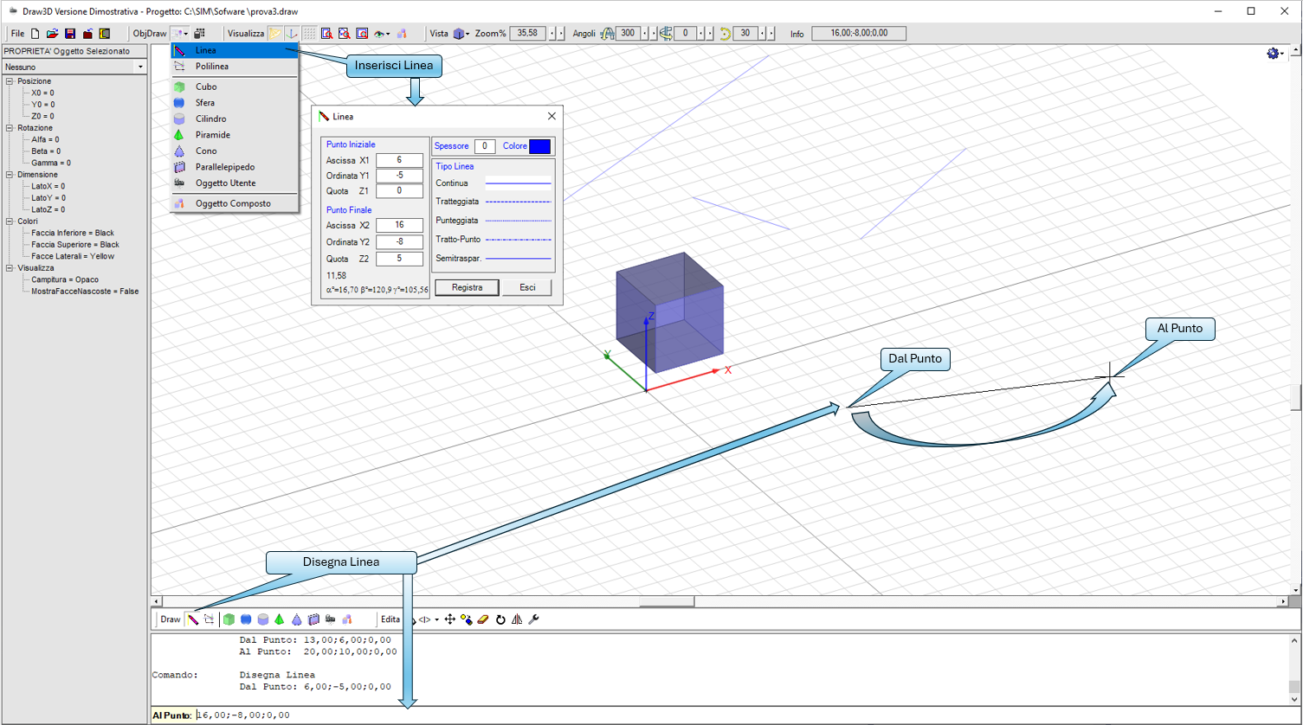The width and height of the screenshot is (1303, 725).
Task: Select the Rotate tool in the Edita toolbar
Action: pos(500,619)
